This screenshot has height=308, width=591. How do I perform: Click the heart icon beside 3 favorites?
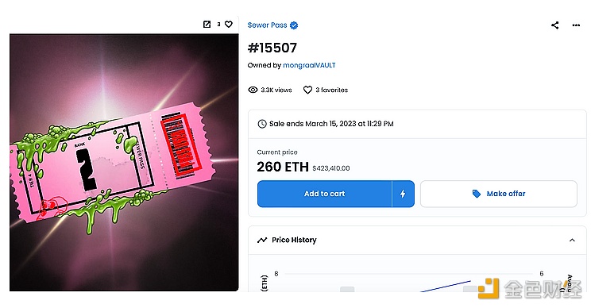[x=307, y=90]
